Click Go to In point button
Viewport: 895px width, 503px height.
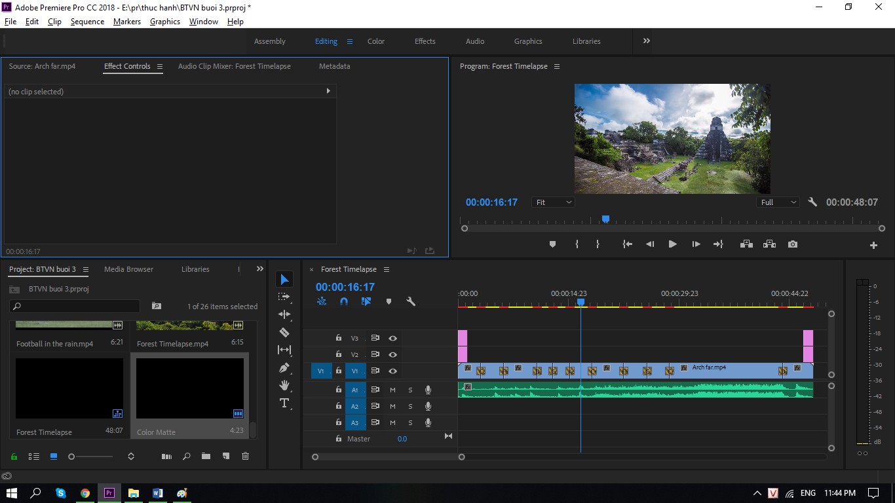[627, 244]
